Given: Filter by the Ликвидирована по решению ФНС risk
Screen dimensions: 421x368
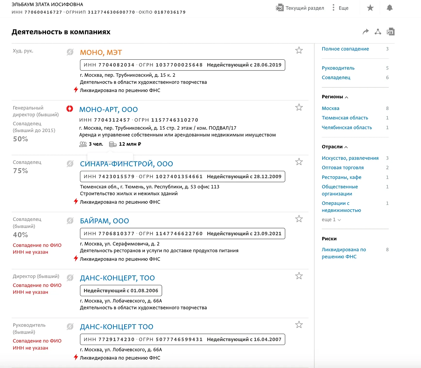Looking at the screenshot, I should pos(343,253).
